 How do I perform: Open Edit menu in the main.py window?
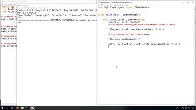point(6,4)
